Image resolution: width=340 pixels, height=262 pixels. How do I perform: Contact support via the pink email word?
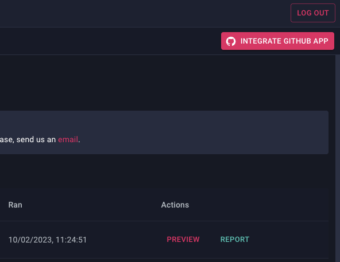pyautogui.click(x=68, y=139)
